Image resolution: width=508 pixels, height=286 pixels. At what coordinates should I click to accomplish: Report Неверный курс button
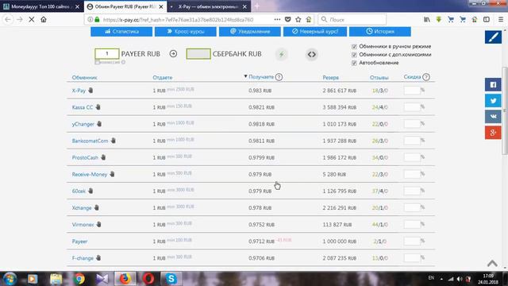[x=315, y=32]
